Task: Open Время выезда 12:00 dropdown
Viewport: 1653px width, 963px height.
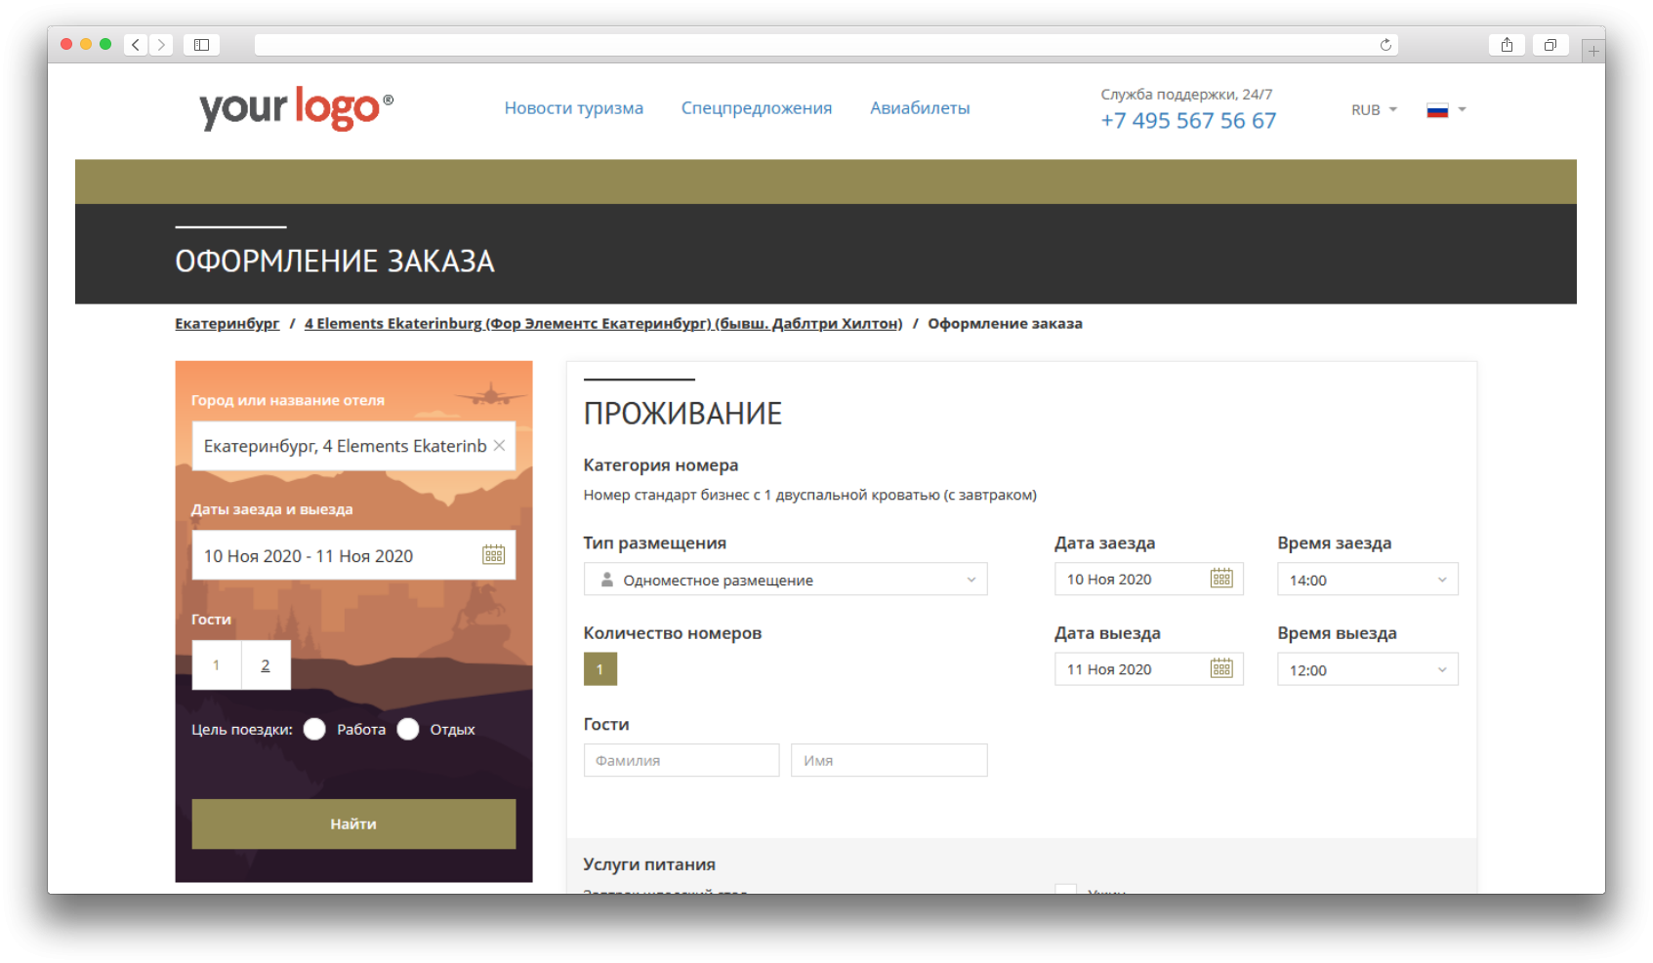Action: [x=1367, y=669]
